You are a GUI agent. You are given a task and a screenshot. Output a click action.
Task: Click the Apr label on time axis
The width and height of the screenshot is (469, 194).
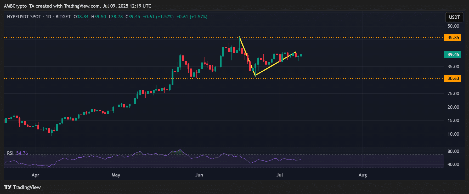click(35, 175)
